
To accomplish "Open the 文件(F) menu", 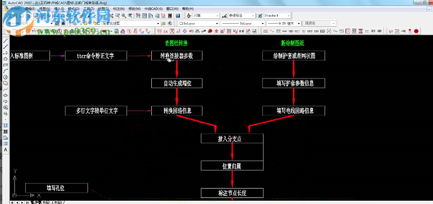I will (15, 9).
